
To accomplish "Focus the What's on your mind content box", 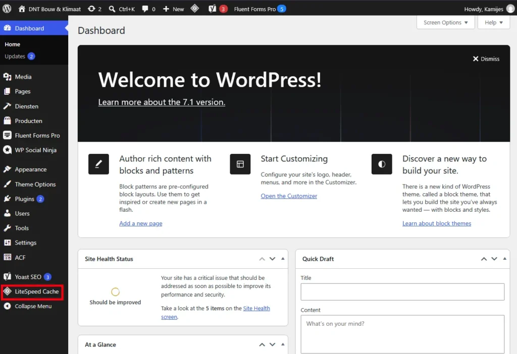I will pyautogui.click(x=402, y=334).
